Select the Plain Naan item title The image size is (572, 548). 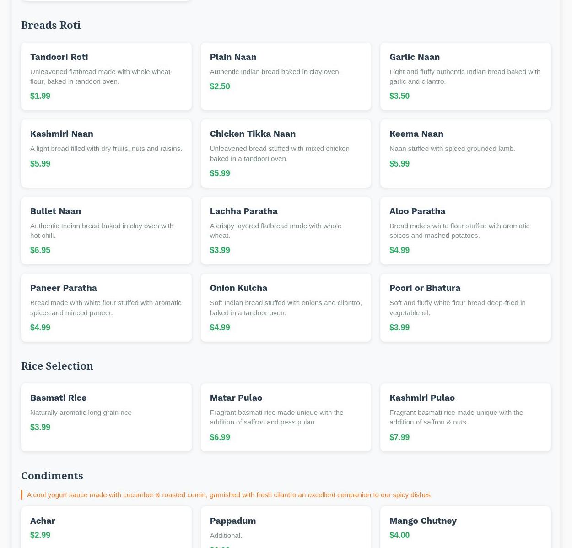pyautogui.click(x=233, y=57)
